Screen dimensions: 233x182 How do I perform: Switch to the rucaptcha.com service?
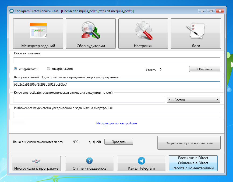tap(49, 69)
